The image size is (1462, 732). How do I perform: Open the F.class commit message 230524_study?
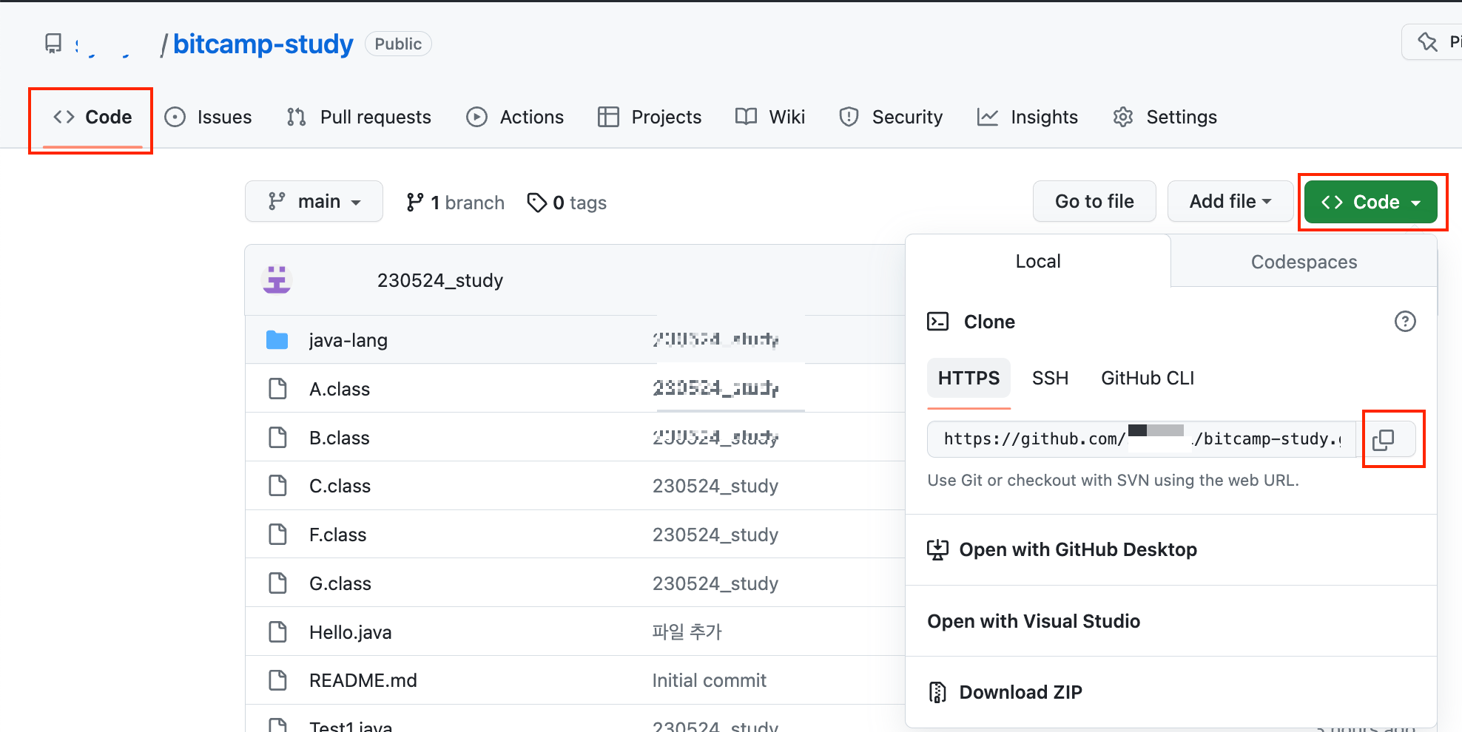coord(715,535)
